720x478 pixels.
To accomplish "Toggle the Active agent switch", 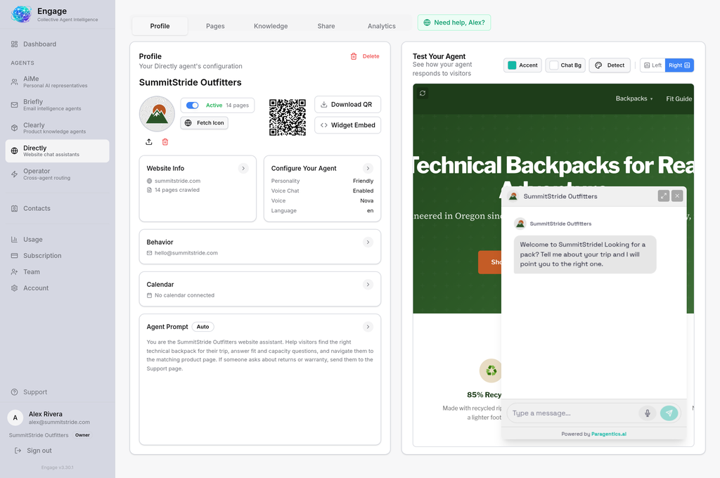I will pyautogui.click(x=193, y=105).
